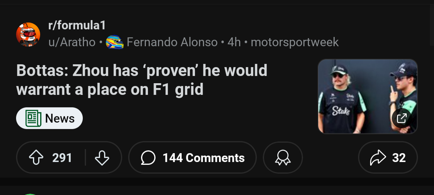Click the Fernando Alonso helmet flair icon
This screenshot has width=434, height=195.
(115, 42)
